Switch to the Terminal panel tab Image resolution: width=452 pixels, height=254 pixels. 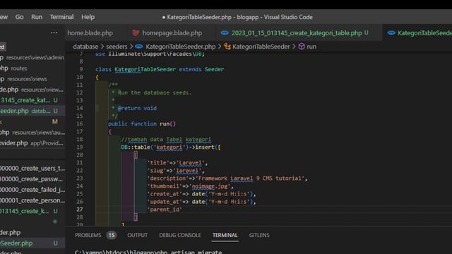tap(225, 235)
